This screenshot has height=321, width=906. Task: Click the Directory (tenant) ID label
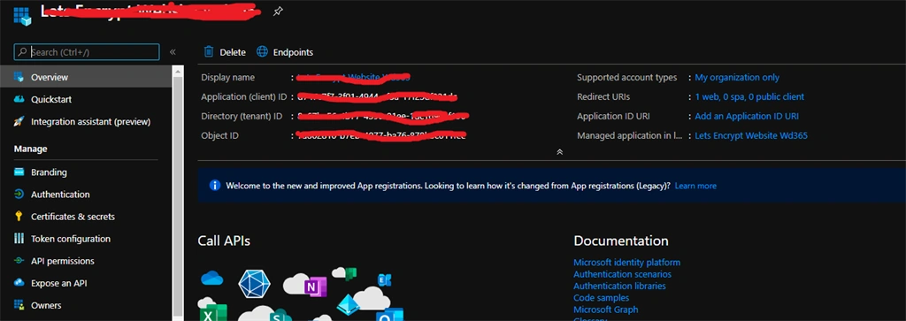pos(242,116)
